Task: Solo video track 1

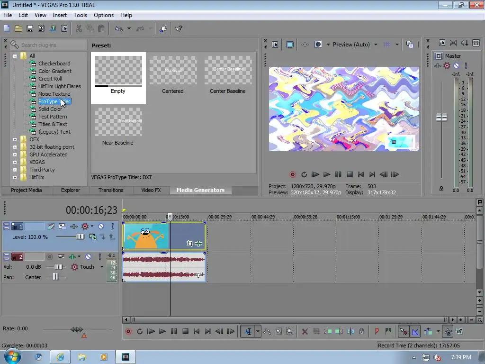Action: tap(113, 226)
